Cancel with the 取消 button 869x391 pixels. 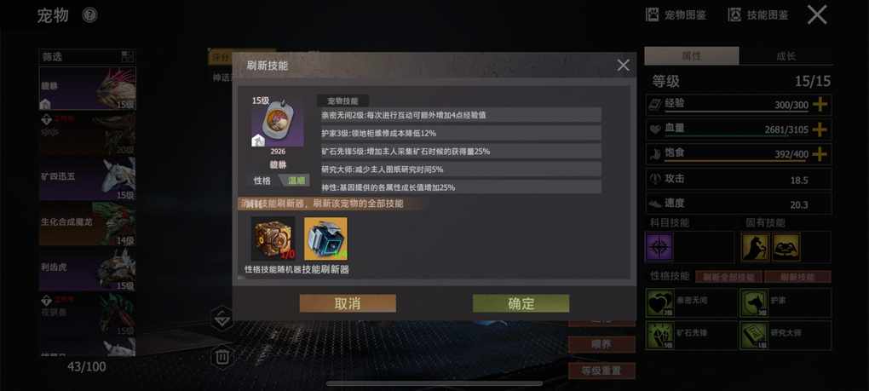[348, 303]
